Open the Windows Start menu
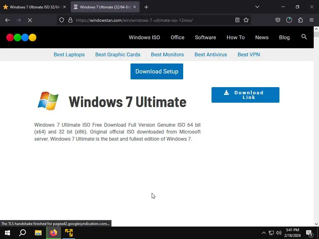 point(7,233)
